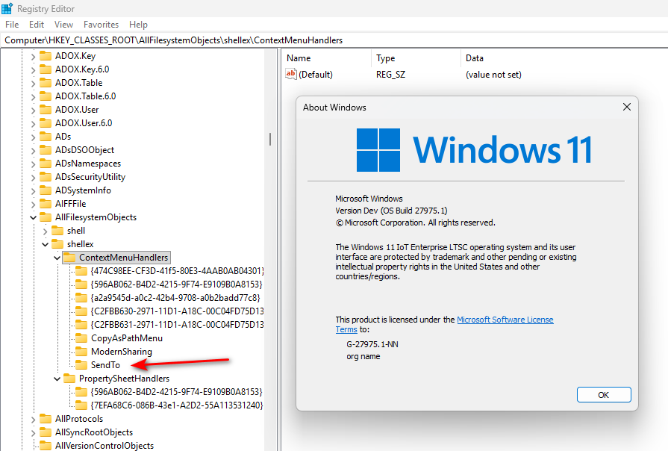
Task: Expand the AllProtocols tree node
Action: 34,419
